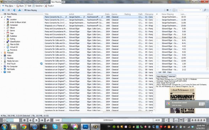
Task: Toggle the repeat button in player
Action: pyautogui.click(x=186, y=120)
